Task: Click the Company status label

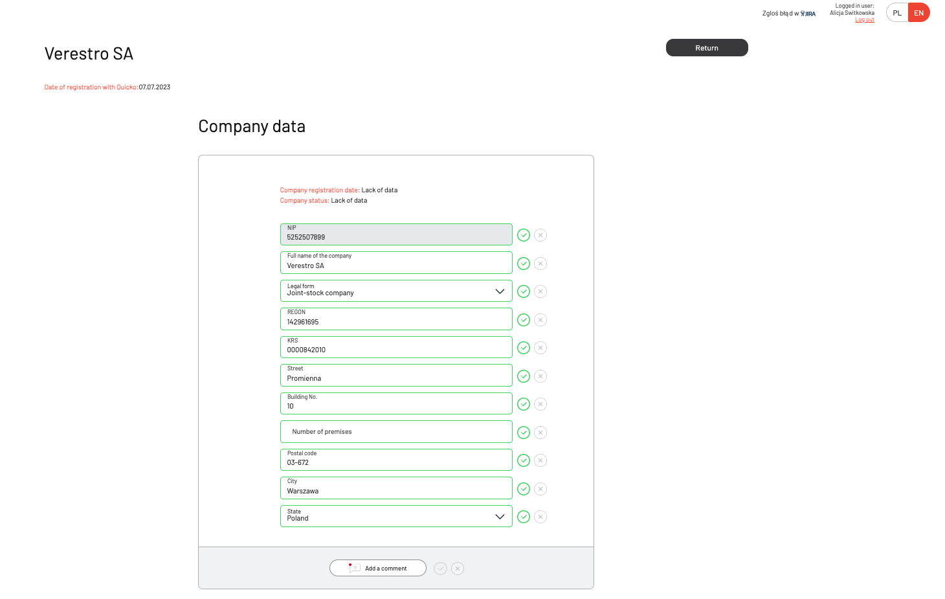Action: (x=304, y=201)
